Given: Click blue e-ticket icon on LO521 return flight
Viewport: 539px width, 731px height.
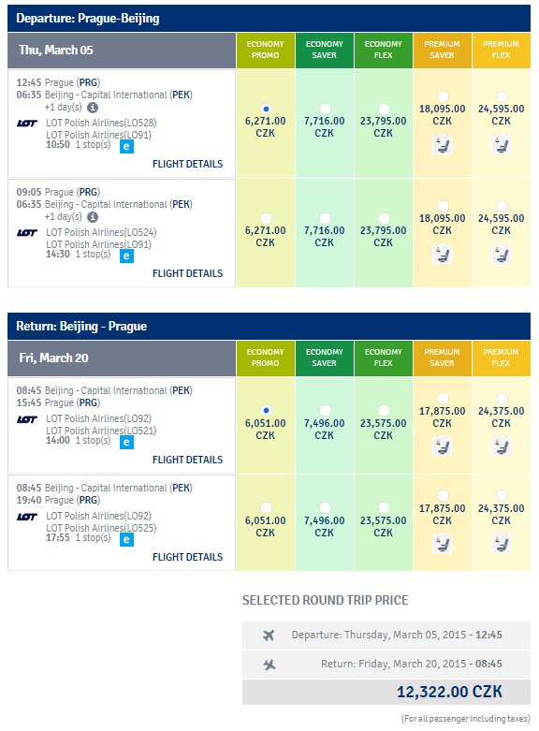Looking at the screenshot, I should tap(126, 442).
